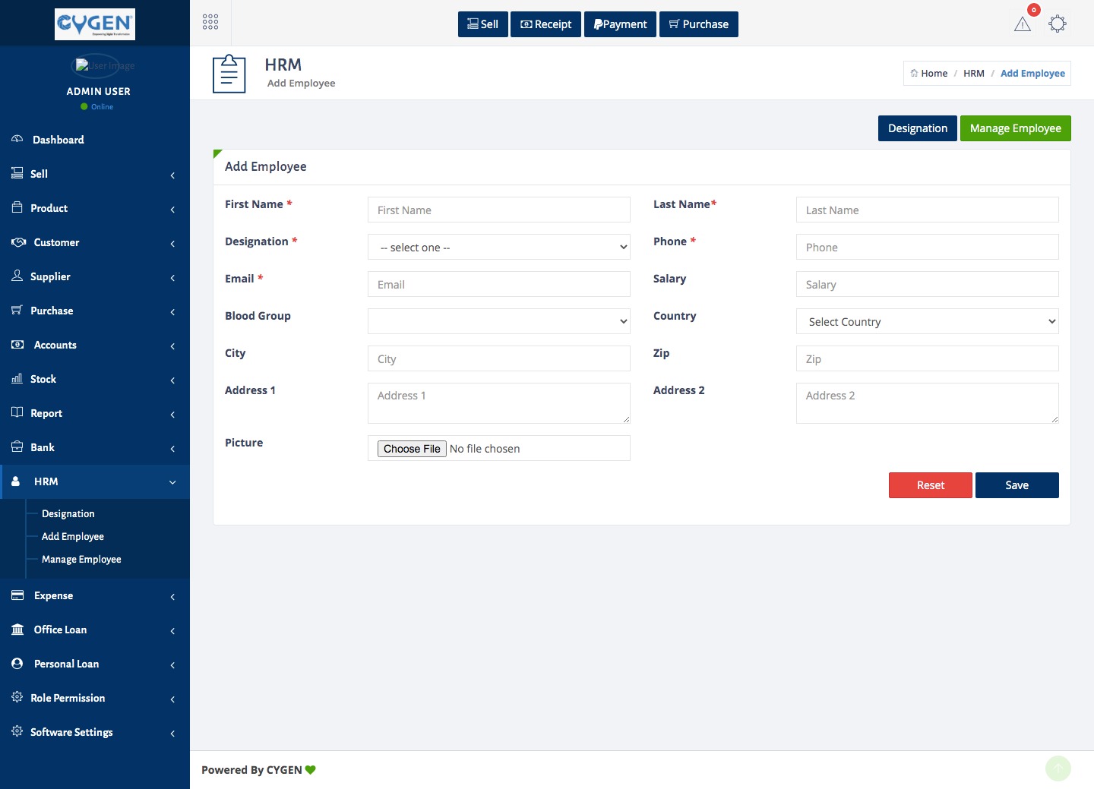Expand the Expense menu chevron

pyautogui.click(x=172, y=597)
